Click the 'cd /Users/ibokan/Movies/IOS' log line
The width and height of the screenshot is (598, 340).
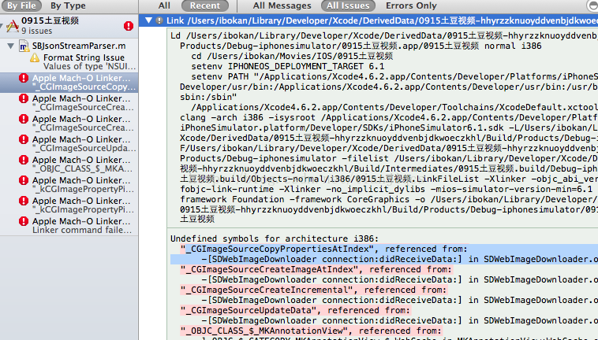coord(292,57)
